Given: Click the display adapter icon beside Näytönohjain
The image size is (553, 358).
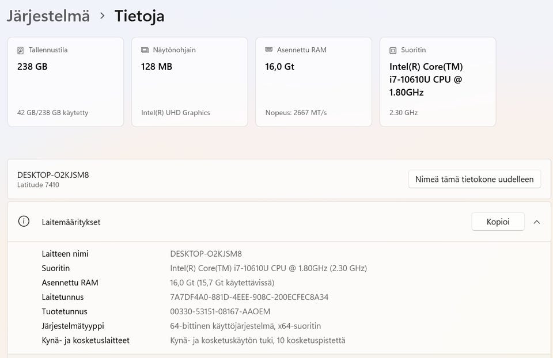Looking at the screenshot, I should coord(145,50).
